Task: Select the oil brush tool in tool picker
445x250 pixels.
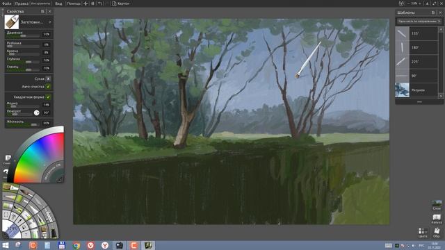Action: click(x=10, y=187)
